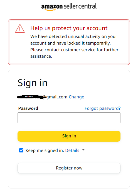Click the seller central text in the logo

pos(80,6)
